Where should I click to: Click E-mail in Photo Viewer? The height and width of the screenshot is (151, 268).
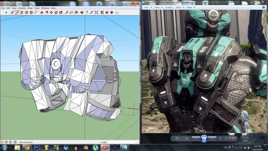click(x=169, y=7)
